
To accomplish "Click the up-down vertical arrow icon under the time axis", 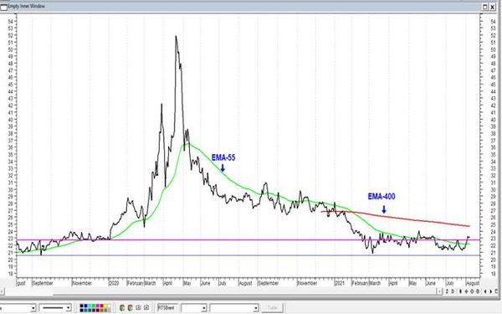I will (460, 291).
